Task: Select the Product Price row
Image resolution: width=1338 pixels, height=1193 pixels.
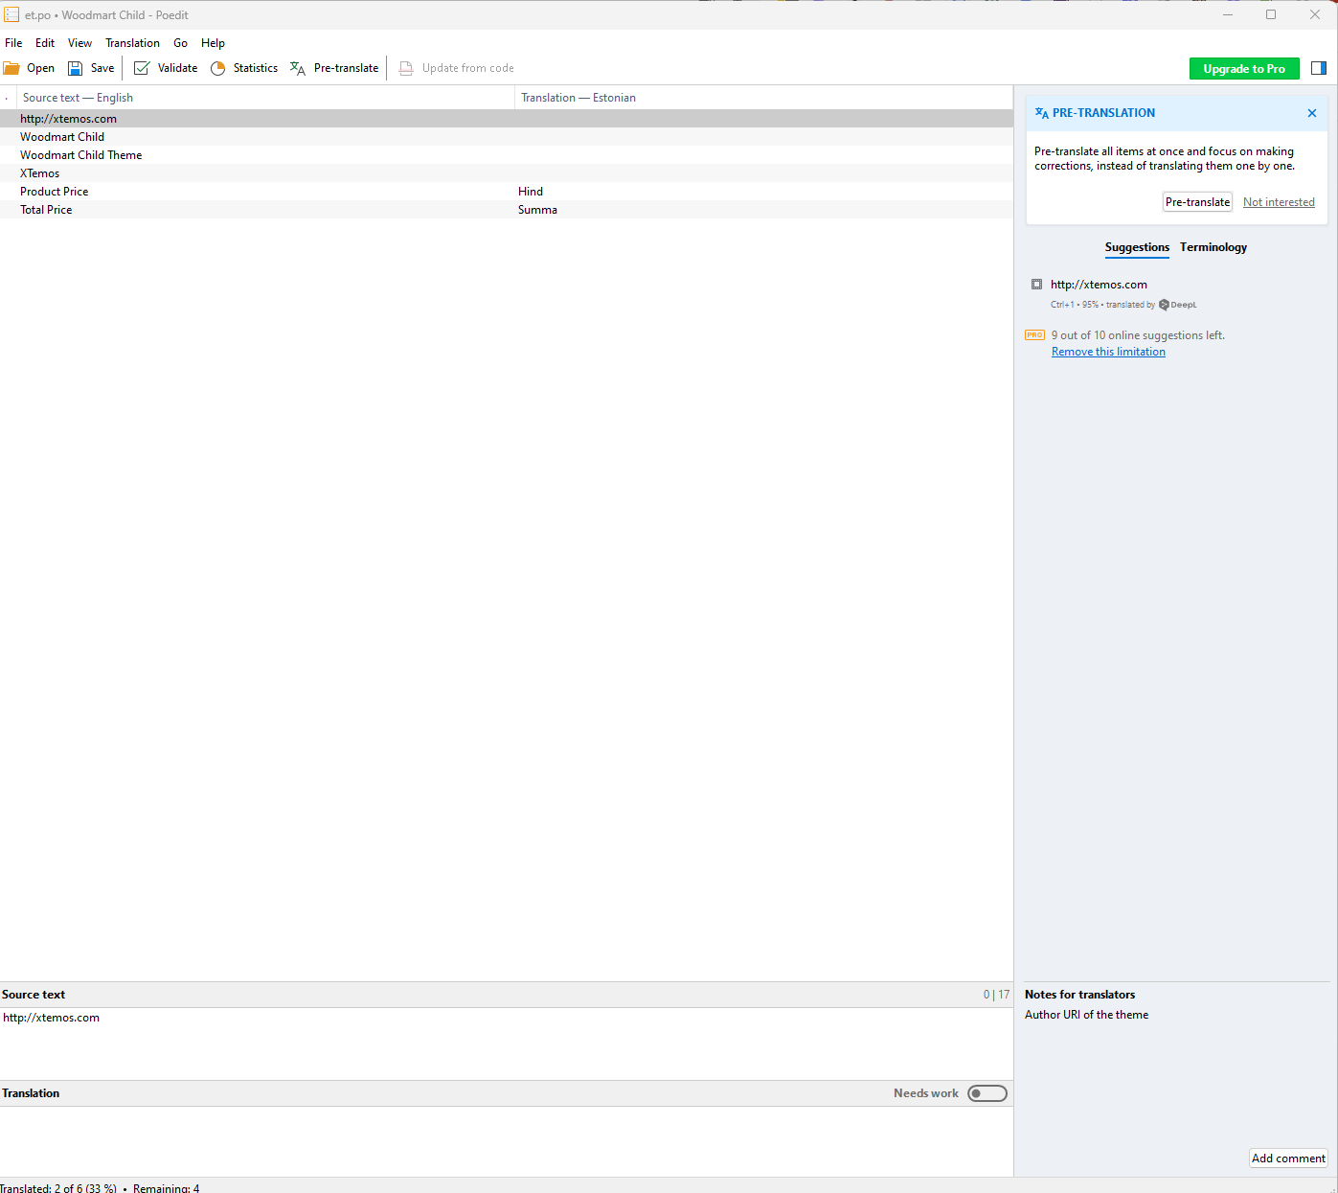Action: coord(506,192)
